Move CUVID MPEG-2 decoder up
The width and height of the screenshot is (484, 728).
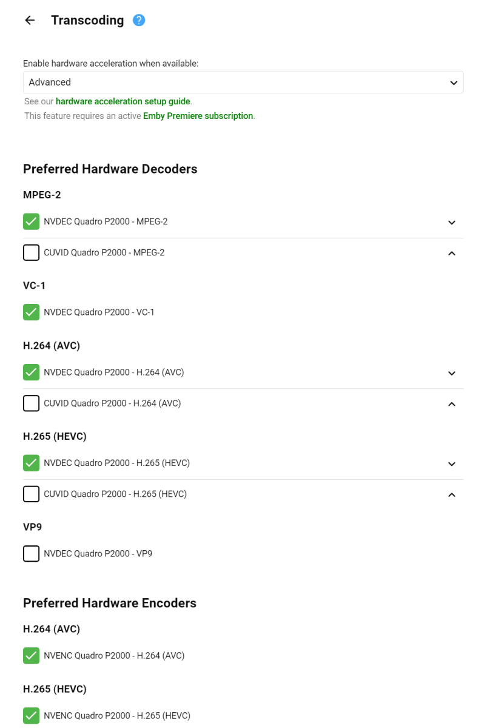tap(451, 253)
